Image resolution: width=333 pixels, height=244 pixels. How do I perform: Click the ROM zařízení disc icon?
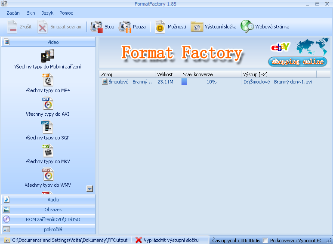(6, 219)
